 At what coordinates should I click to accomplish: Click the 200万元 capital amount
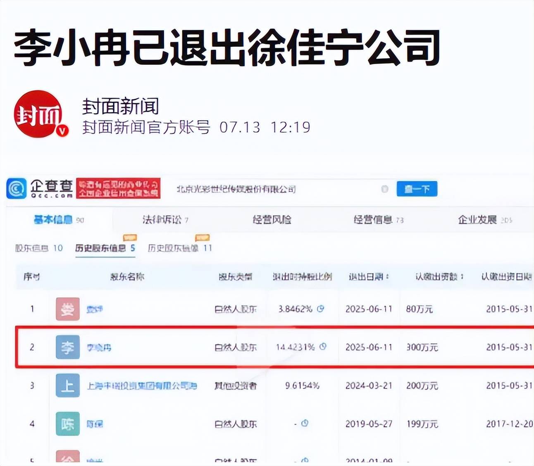click(422, 385)
